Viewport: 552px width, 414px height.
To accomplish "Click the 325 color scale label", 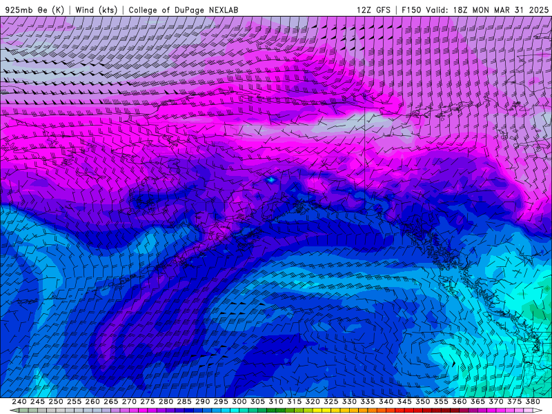I will [x=331, y=402].
